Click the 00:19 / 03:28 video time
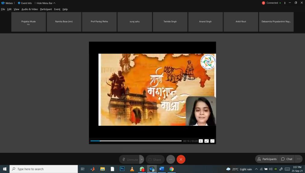305x173 pixels. 190,141
